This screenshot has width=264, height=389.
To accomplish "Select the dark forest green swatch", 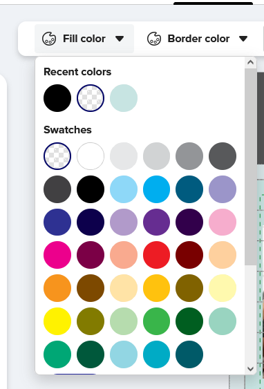I will click(x=189, y=321).
